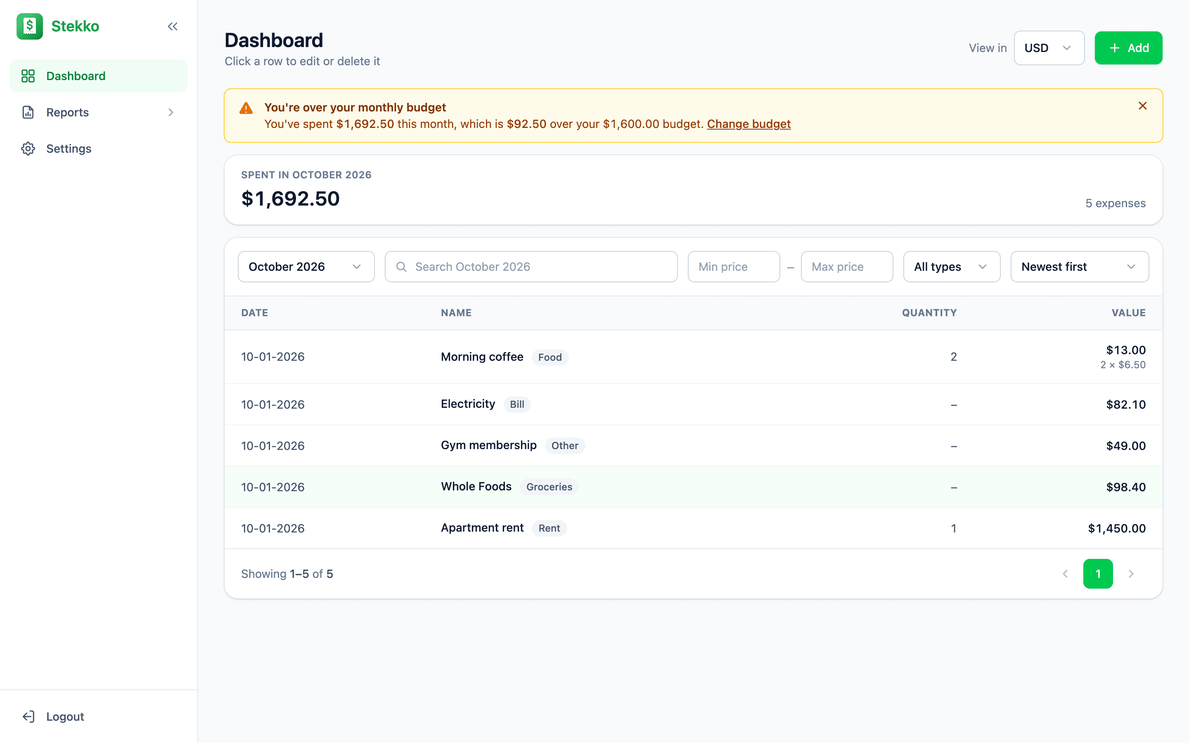Open the Dashboard menu item

click(x=99, y=76)
